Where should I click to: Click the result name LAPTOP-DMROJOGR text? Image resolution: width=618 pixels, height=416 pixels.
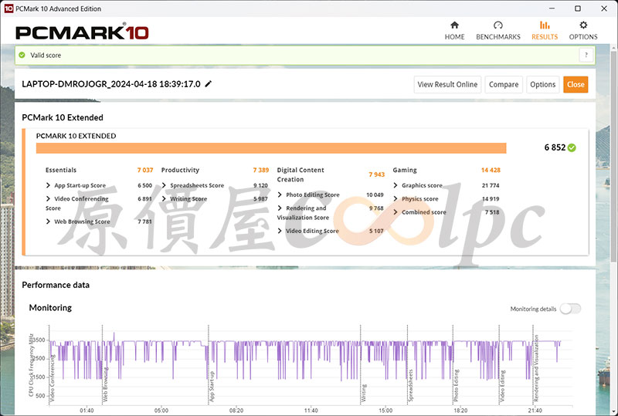click(x=110, y=84)
